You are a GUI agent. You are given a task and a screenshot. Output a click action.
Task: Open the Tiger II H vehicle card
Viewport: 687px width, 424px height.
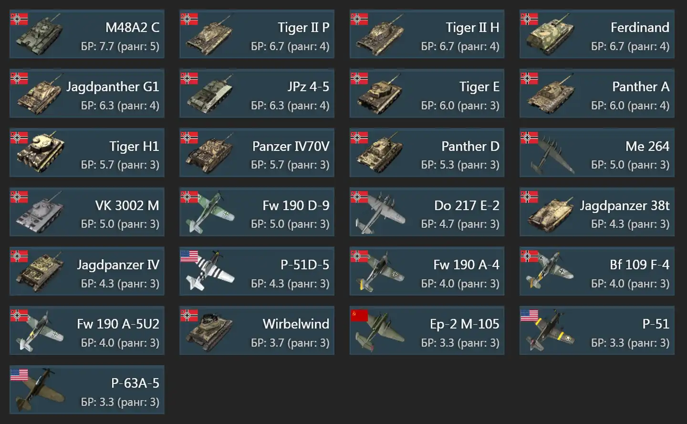point(427,34)
